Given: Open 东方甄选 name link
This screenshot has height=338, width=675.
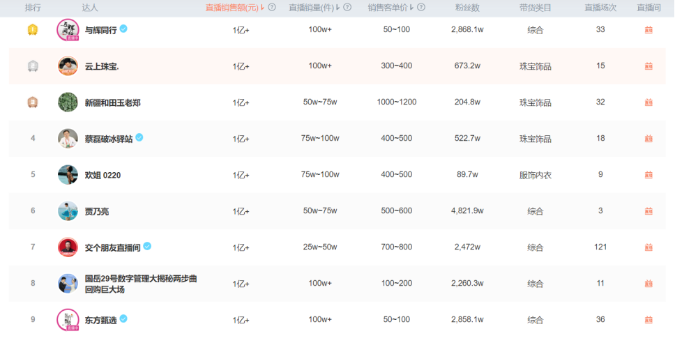Looking at the screenshot, I should point(100,321).
